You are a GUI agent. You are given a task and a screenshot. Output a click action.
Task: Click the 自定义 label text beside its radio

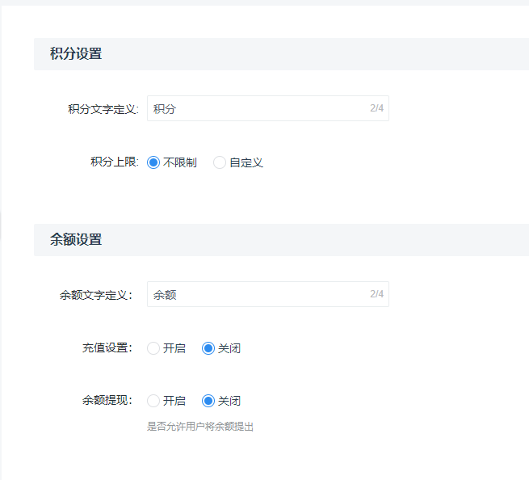click(x=246, y=162)
